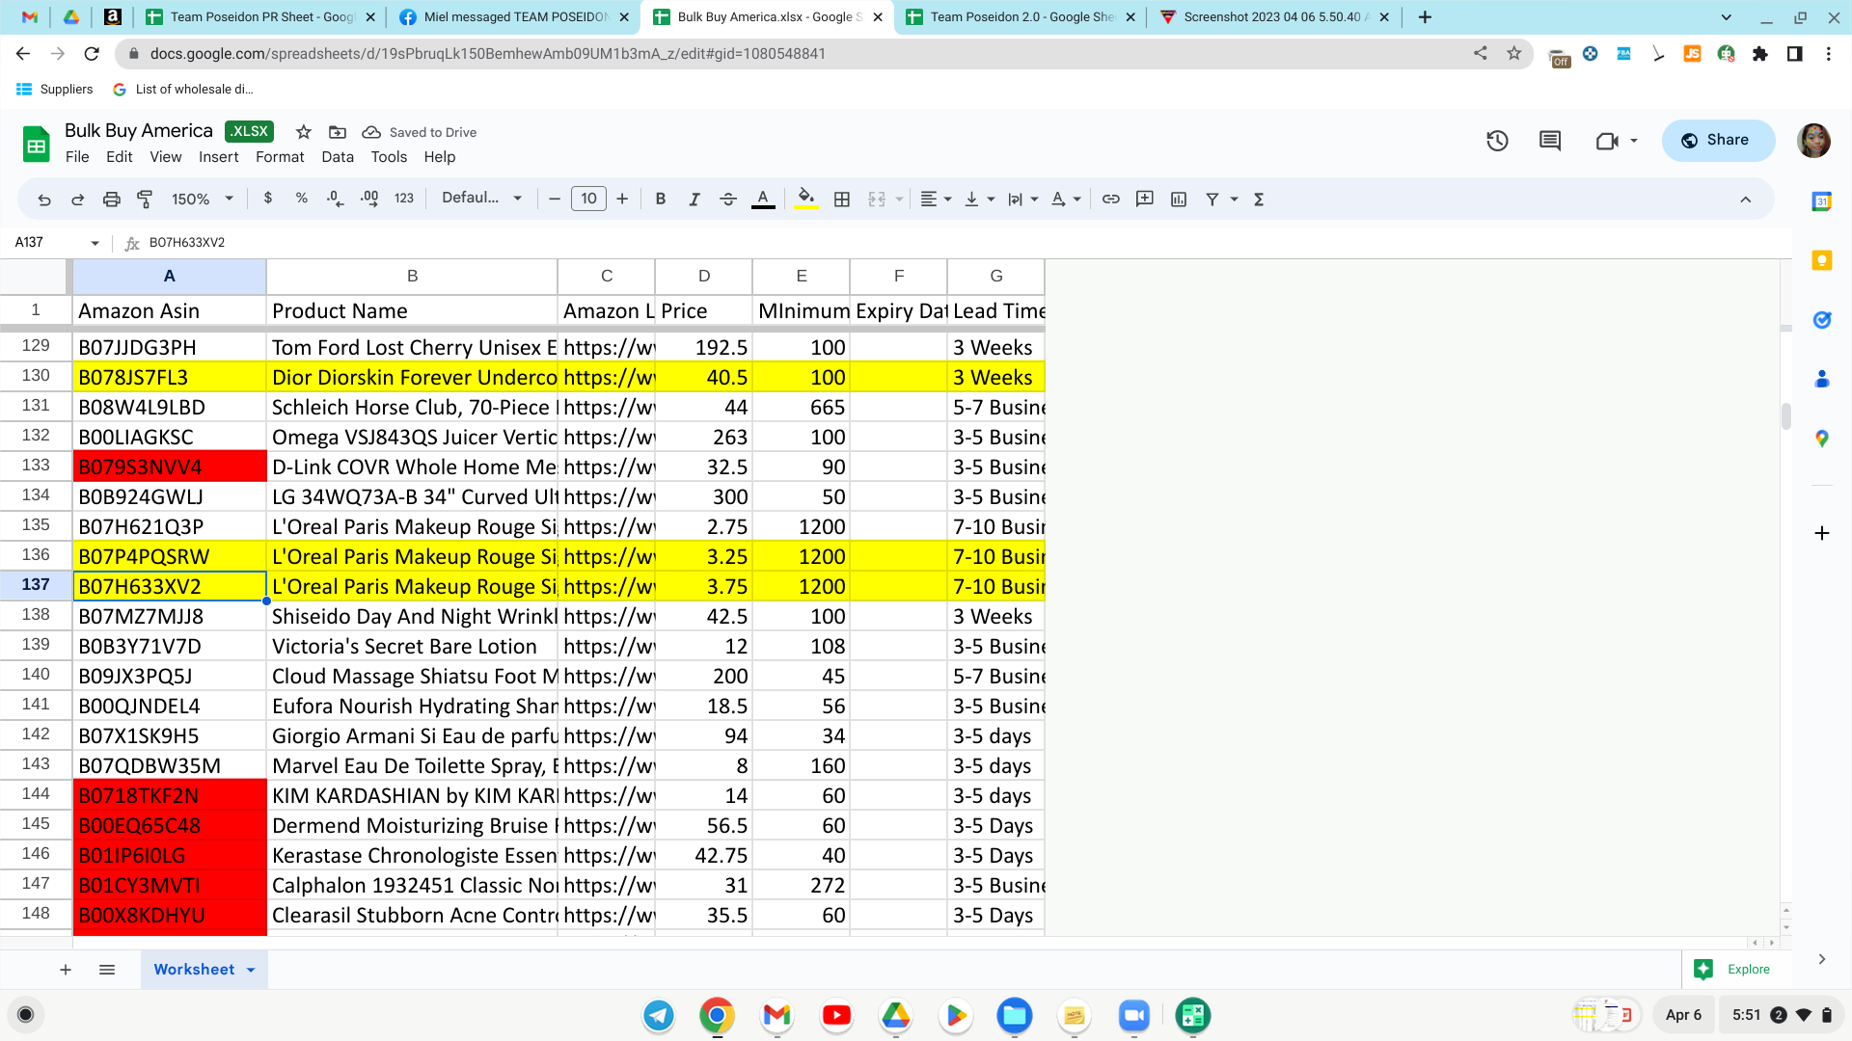Image resolution: width=1852 pixels, height=1041 pixels.
Task: Collapse the toolbar menus with chevron
Action: click(x=1745, y=200)
